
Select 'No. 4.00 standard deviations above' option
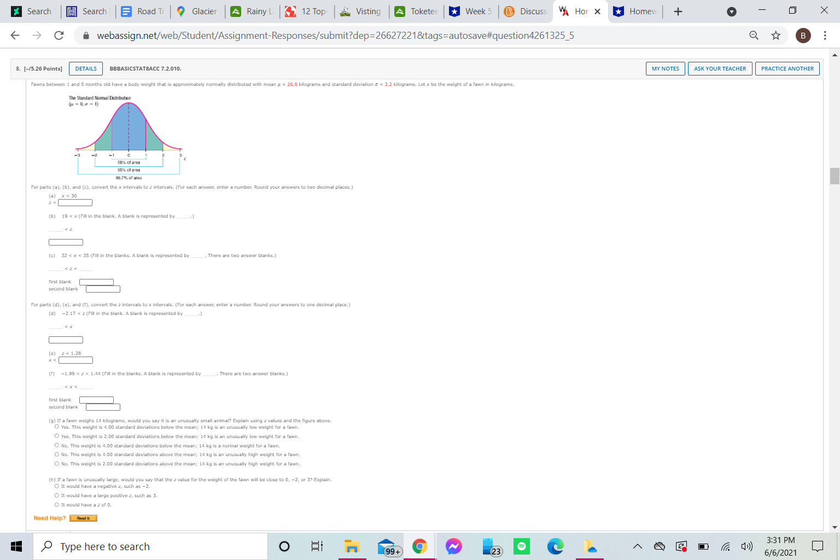[x=57, y=454]
